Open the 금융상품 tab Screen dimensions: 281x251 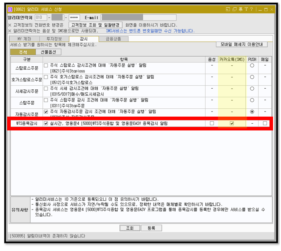pos(113,39)
